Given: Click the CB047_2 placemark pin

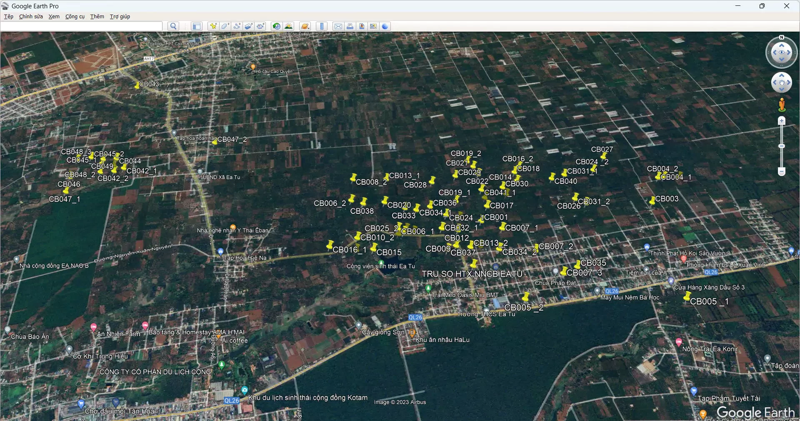Looking at the screenshot, I should pyautogui.click(x=215, y=142).
